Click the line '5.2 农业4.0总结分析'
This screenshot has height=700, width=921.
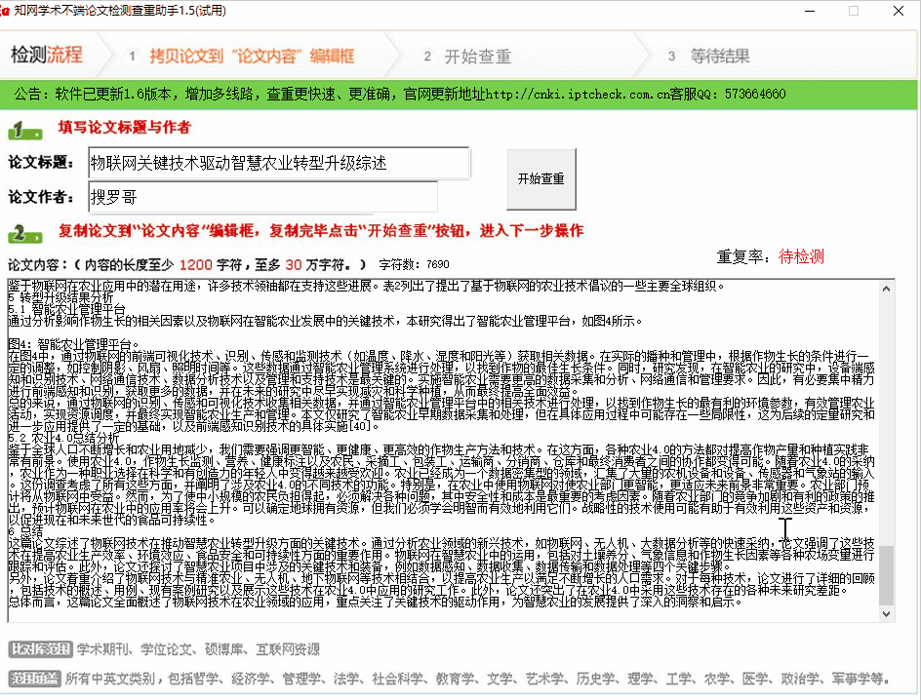[x=63, y=438]
